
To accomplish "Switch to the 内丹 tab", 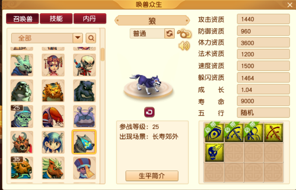I will 90,18.
